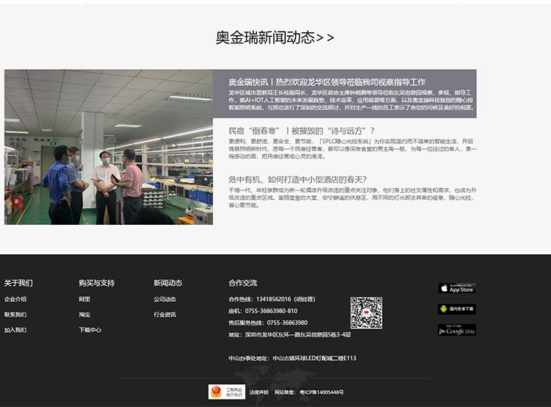Open the 阿里 store link
Viewport: 551px width, 407px height.
(x=84, y=299)
